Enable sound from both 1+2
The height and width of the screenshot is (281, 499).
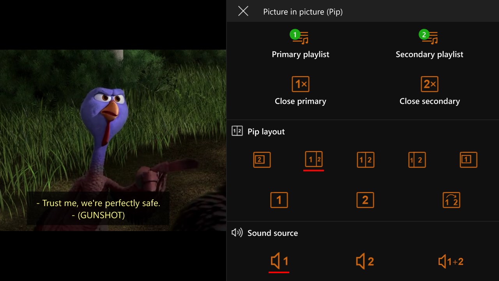tap(451, 261)
